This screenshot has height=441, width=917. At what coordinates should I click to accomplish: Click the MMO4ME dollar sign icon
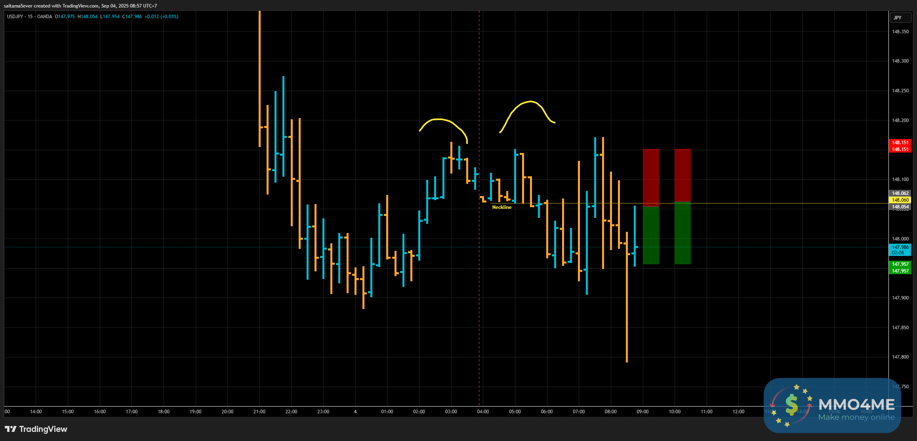point(791,405)
